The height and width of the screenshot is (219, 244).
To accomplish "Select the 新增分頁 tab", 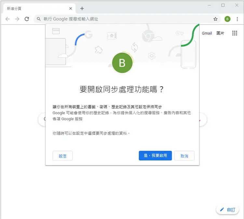I will coord(38,8).
